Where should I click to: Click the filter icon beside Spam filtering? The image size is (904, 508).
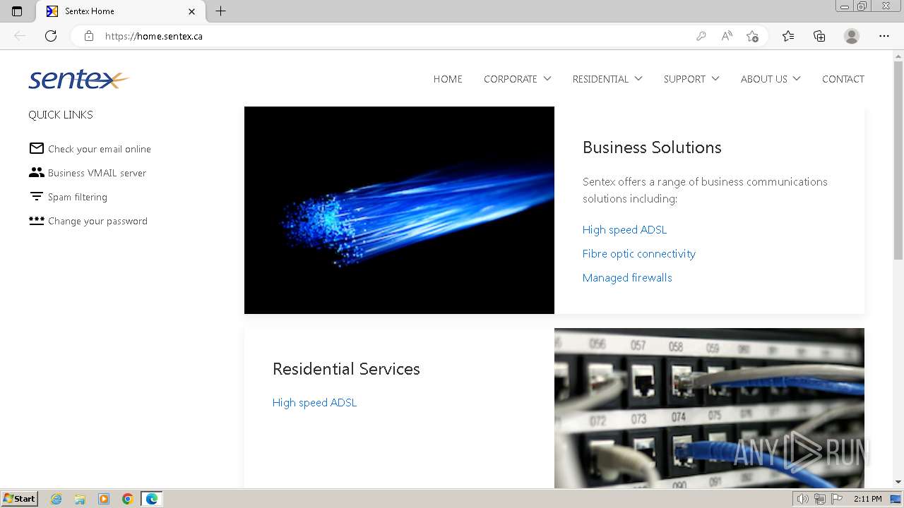pyautogui.click(x=36, y=196)
